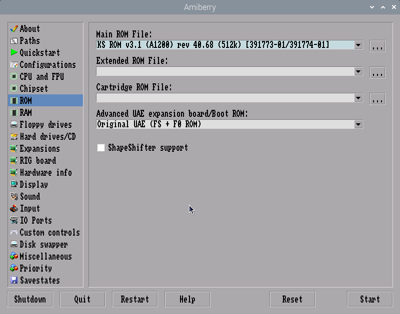400x314 pixels.
Task: Open the Advanced UAE expansion board dropdown arrow
Action: (x=358, y=124)
